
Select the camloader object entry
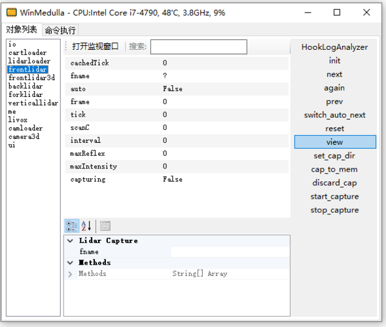26,128
